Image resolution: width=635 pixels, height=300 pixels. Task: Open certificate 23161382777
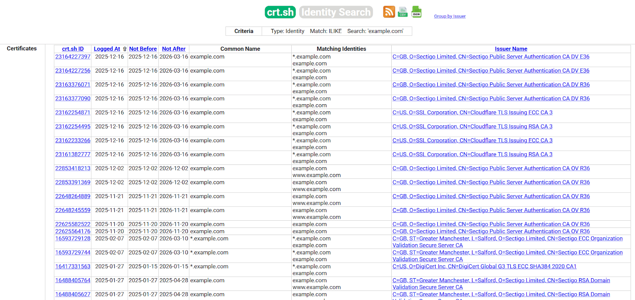click(73, 154)
